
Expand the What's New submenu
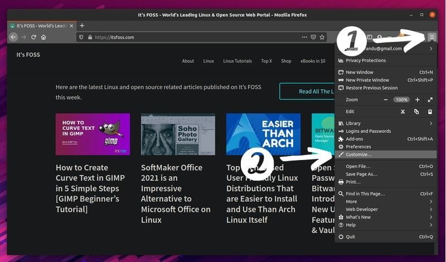coord(386,217)
